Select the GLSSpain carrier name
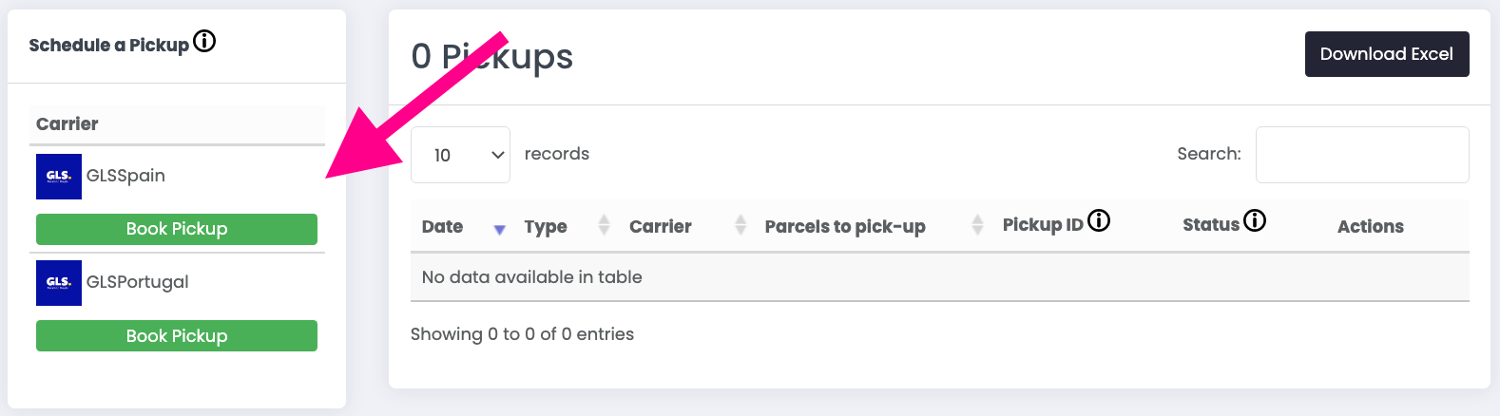Screen dimensions: 1500x416 125,176
